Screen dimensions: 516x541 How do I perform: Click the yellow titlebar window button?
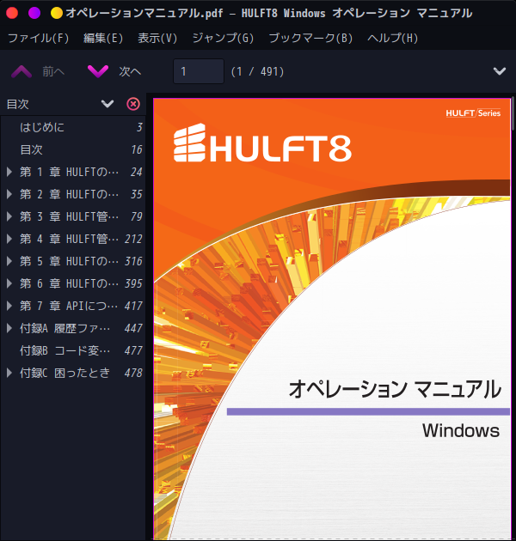point(57,13)
